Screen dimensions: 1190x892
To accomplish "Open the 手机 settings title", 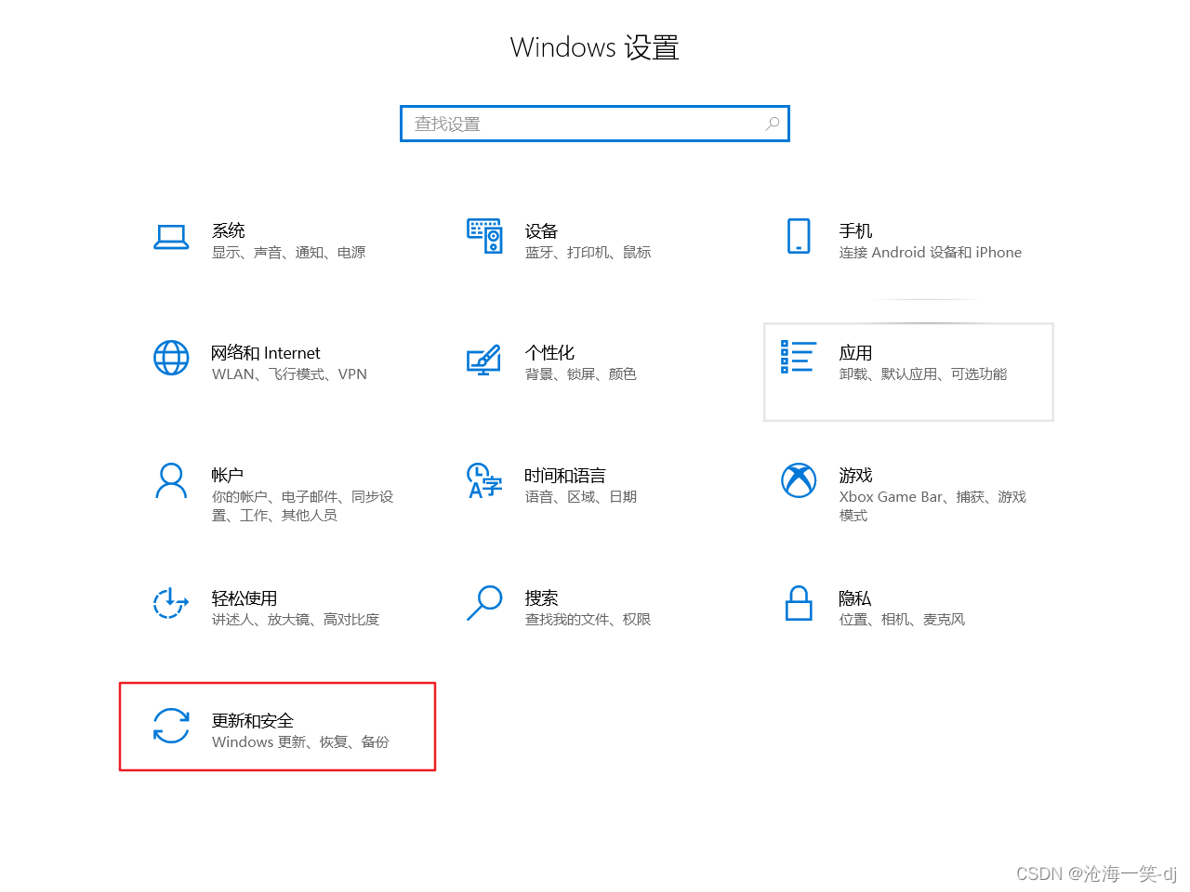I will coord(855,230).
